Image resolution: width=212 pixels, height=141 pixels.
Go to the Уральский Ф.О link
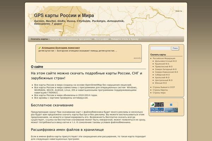tap(162, 78)
